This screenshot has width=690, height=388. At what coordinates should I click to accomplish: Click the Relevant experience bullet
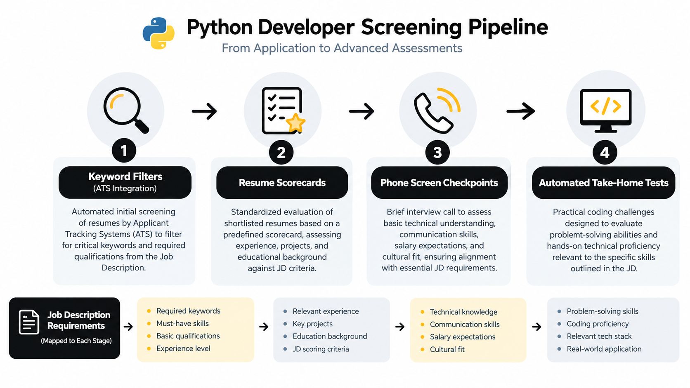tap(321, 311)
